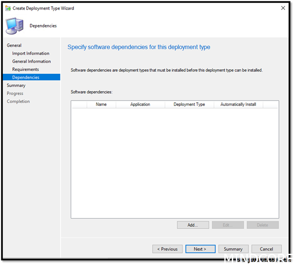294x264 pixels.
Task: Switch to the Requirements step
Action: coord(25,69)
